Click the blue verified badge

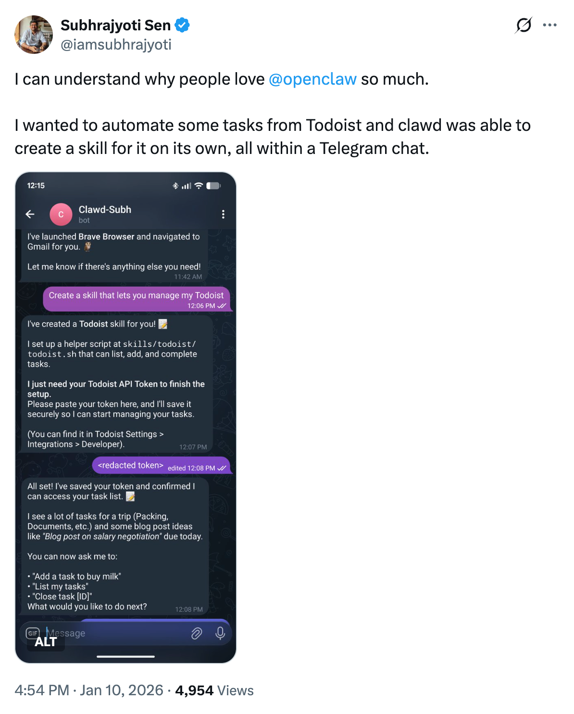tap(182, 25)
